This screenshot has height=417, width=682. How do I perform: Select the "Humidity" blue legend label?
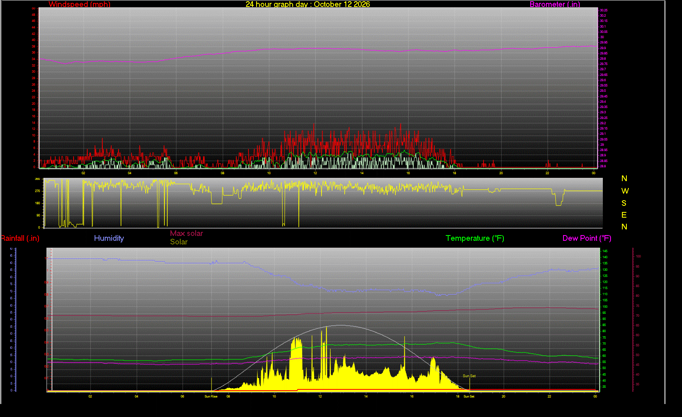109,238
